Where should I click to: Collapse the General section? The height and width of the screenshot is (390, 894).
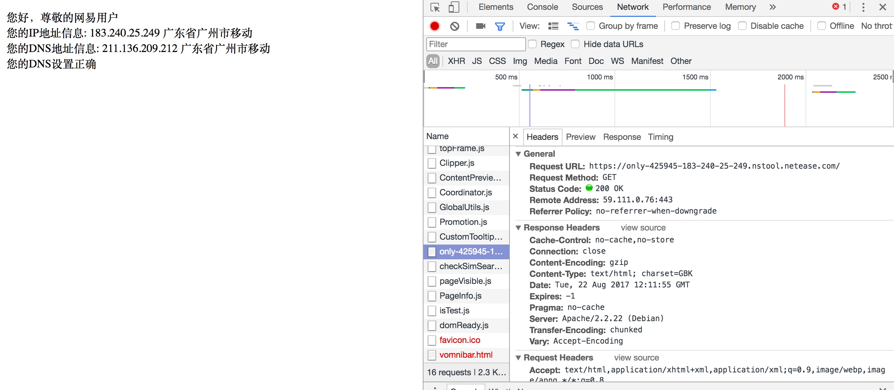click(518, 154)
